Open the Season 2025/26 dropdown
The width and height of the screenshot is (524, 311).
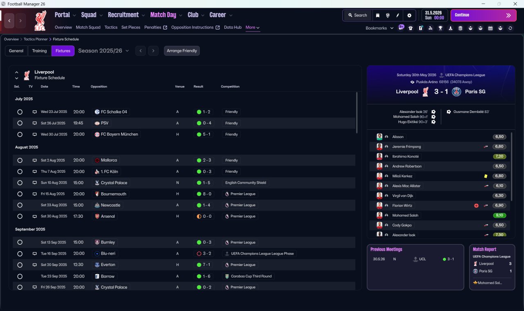click(x=104, y=51)
